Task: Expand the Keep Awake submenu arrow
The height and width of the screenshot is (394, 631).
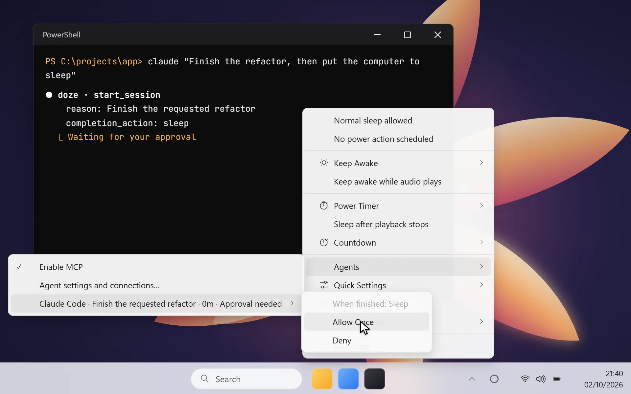Action: tap(481, 163)
